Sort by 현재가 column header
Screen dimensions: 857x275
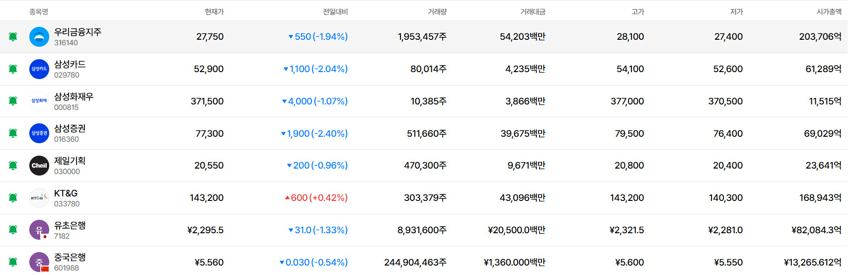(214, 11)
